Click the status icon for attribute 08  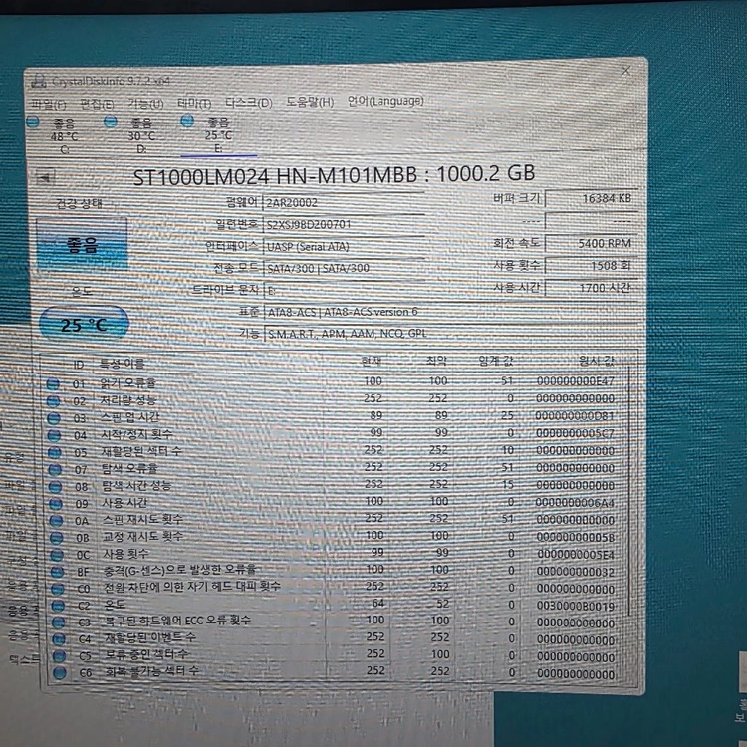[55, 487]
